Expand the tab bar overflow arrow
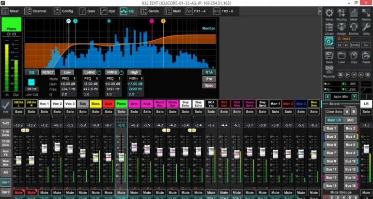This screenshot has width=373, height=199. point(320,11)
